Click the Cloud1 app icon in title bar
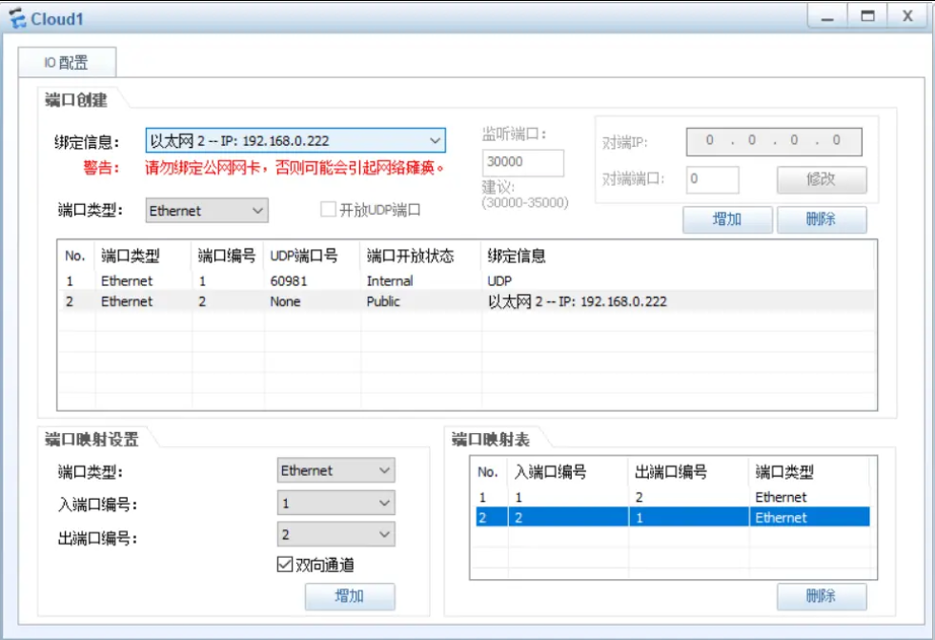The image size is (935, 640). click(17, 18)
